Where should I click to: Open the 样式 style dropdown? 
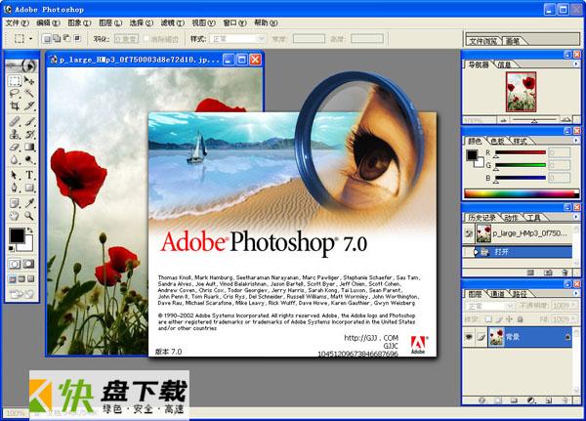tap(238, 39)
